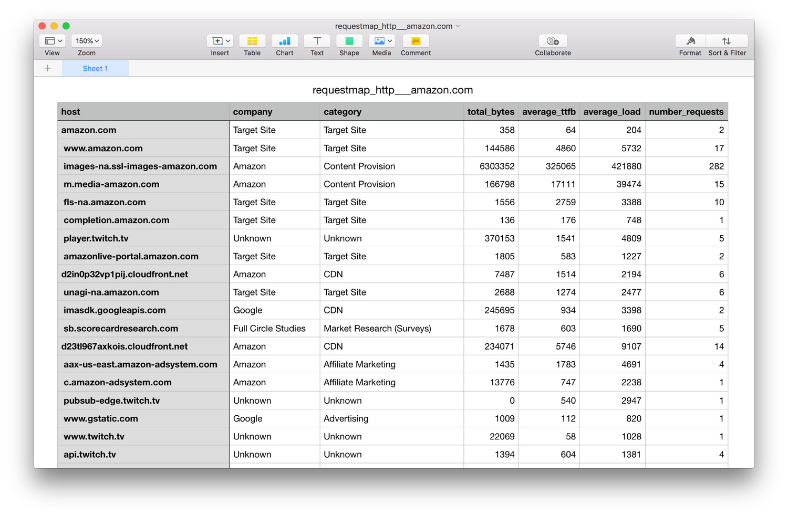Open the document title dropdown arrow
The image size is (788, 516).
click(458, 26)
